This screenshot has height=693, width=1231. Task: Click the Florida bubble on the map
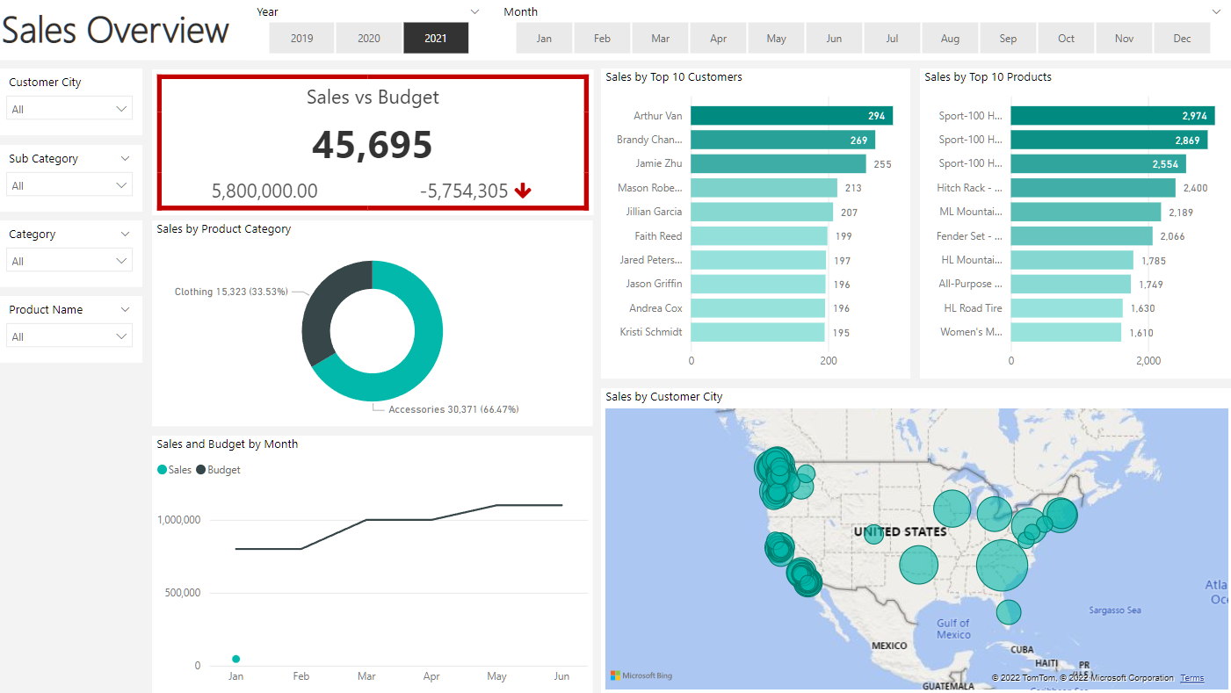click(x=1009, y=612)
